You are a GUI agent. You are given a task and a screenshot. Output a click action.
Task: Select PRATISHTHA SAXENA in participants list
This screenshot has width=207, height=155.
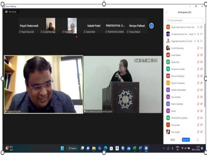click(179, 118)
